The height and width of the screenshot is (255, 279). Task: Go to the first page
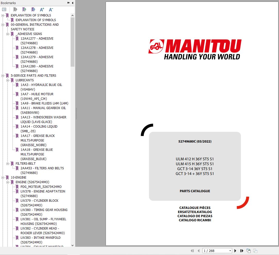[x=192, y=251]
